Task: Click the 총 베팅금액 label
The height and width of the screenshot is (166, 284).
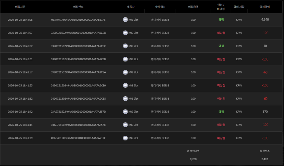Action: click(x=193, y=151)
